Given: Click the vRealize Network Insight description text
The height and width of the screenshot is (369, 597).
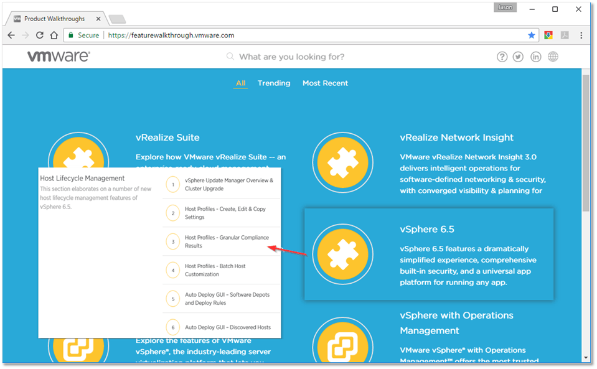Looking at the screenshot, I should [472, 174].
